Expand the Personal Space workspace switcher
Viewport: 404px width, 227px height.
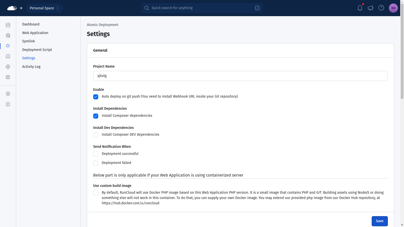click(x=44, y=8)
